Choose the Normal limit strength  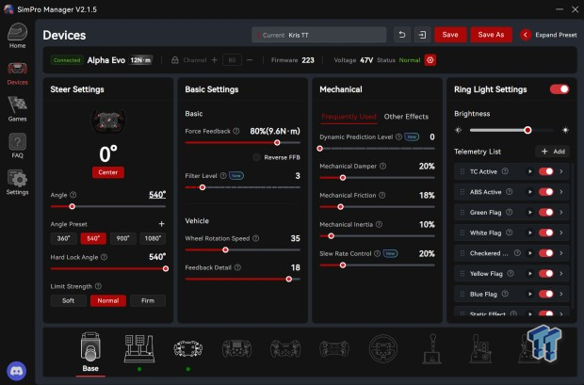coord(108,300)
